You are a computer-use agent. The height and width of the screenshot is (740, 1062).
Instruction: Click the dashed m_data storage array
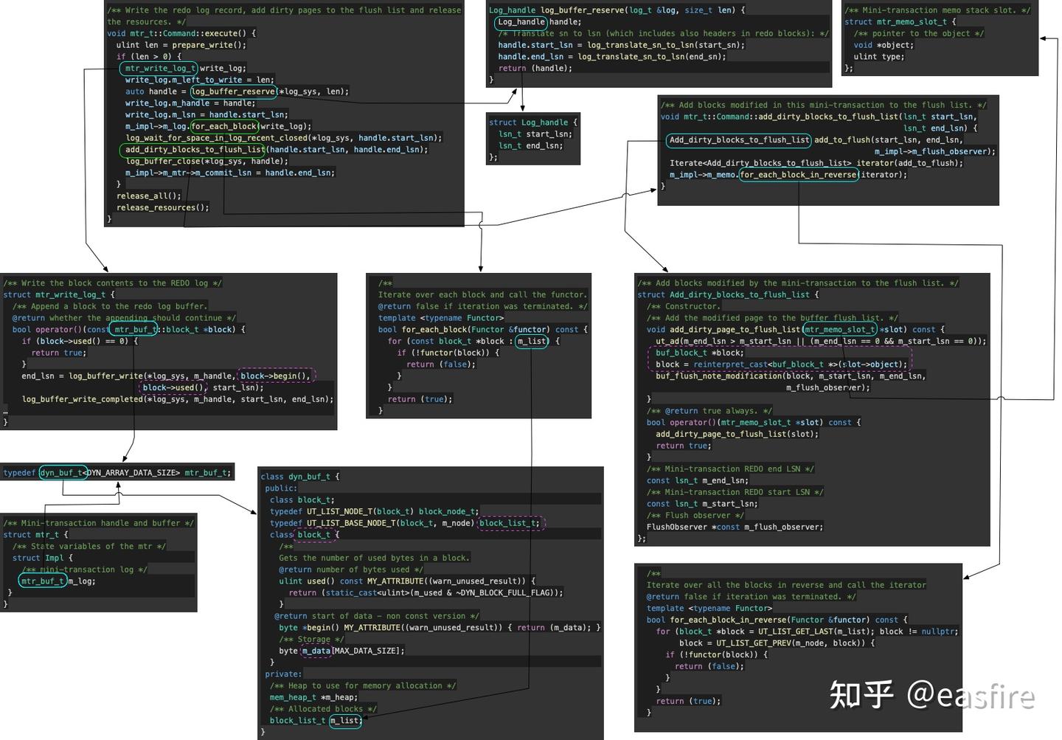pyautogui.click(x=316, y=651)
